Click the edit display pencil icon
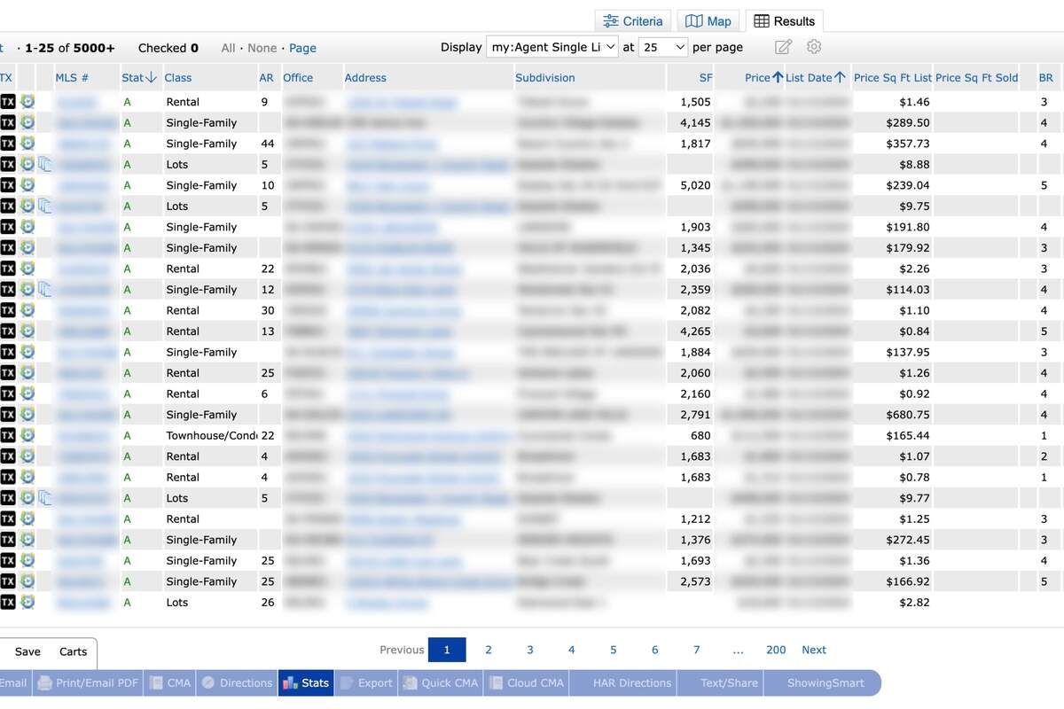Viewport: 1064px width, 709px height. pyautogui.click(x=783, y=47)
